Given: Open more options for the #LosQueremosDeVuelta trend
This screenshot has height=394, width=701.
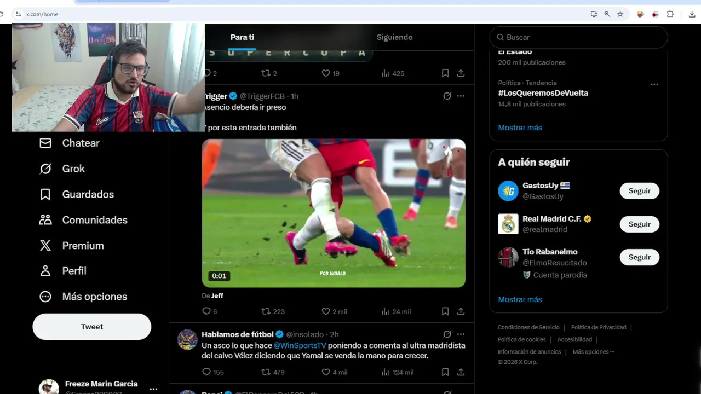Looking at the screenshot, I should [654, 84].
